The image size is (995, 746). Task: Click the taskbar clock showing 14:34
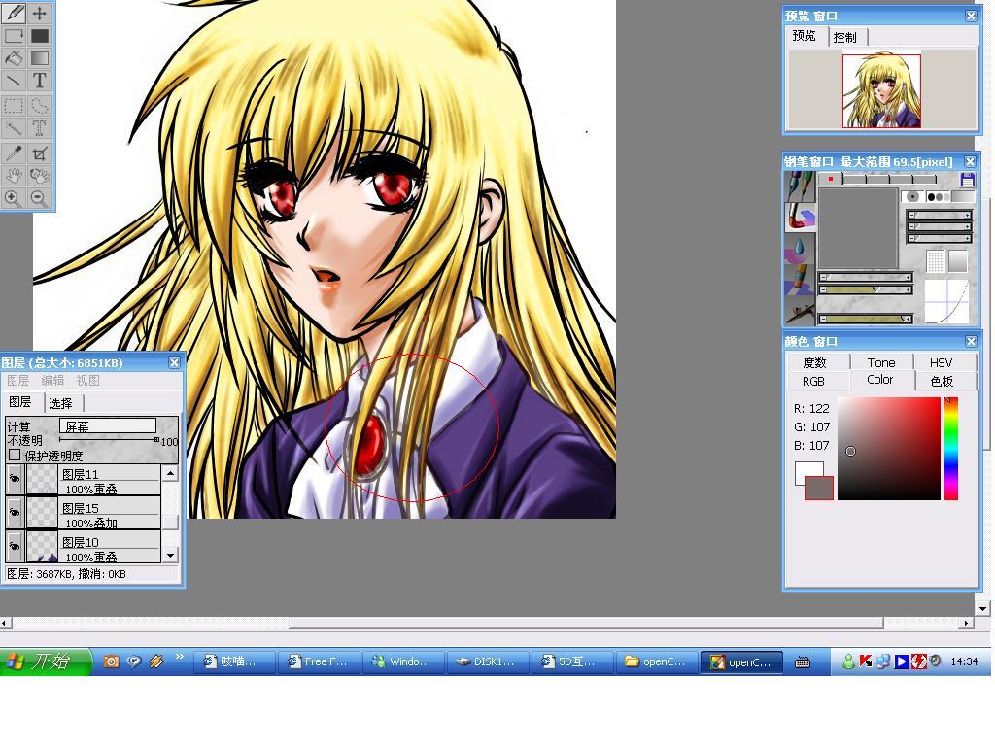pyautogui.click(x=964, y=661)
